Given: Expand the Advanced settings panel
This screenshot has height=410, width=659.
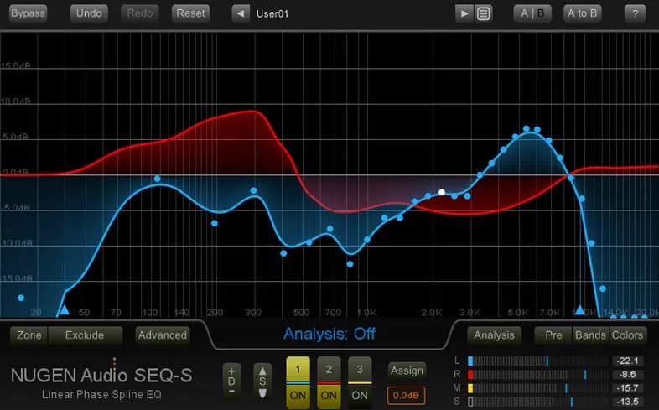Looking at the screenshot, I should tap(163, 335).
